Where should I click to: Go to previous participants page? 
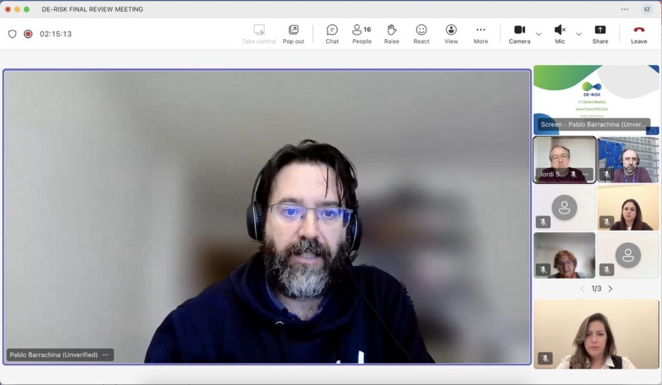click(582, 289)
